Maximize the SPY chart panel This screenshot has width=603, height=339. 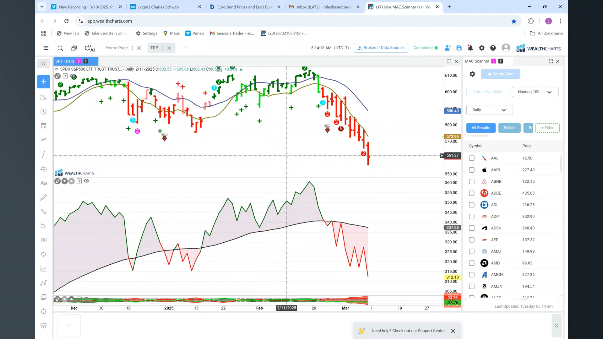pos(449,62)
